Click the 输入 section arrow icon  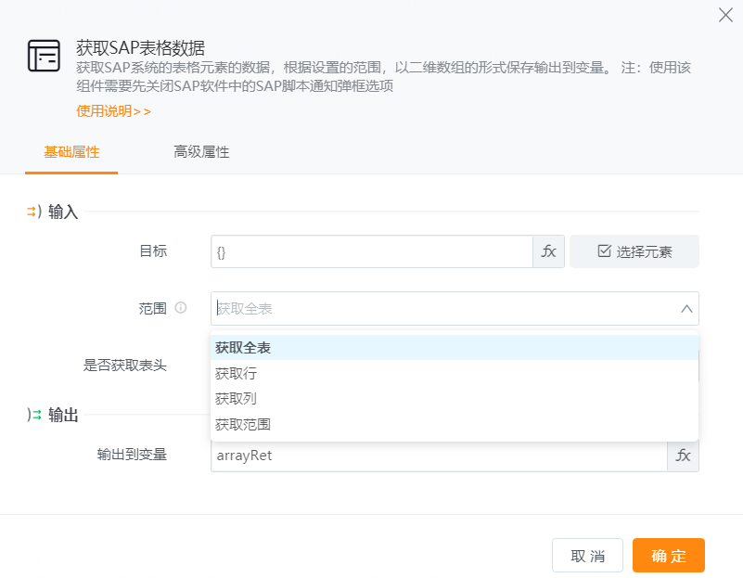pos(33,212)
